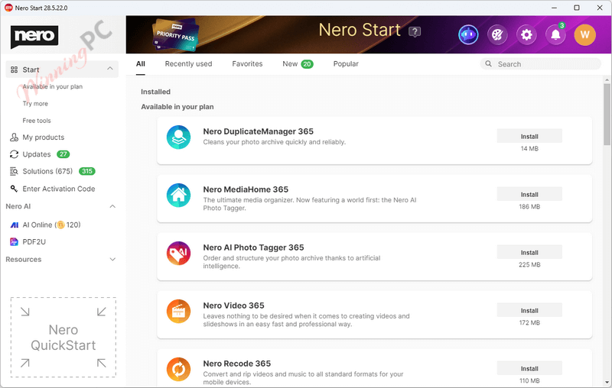The height and width of the screenshot is (388, 612).
Task: Switch to the Recently used tab
Action: (188, 64)
